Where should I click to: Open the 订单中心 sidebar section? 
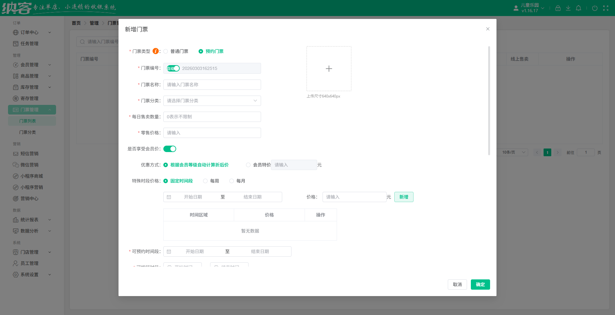29,32
